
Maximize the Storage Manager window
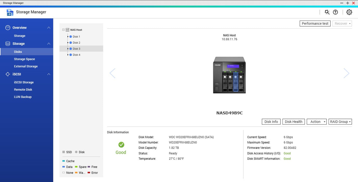(348, 3)
